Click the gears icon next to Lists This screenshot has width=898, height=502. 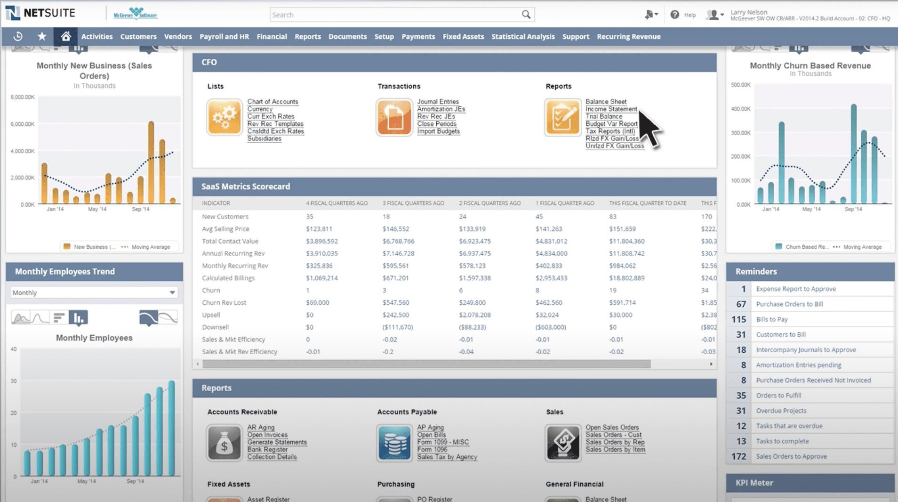tap(224, 117)
